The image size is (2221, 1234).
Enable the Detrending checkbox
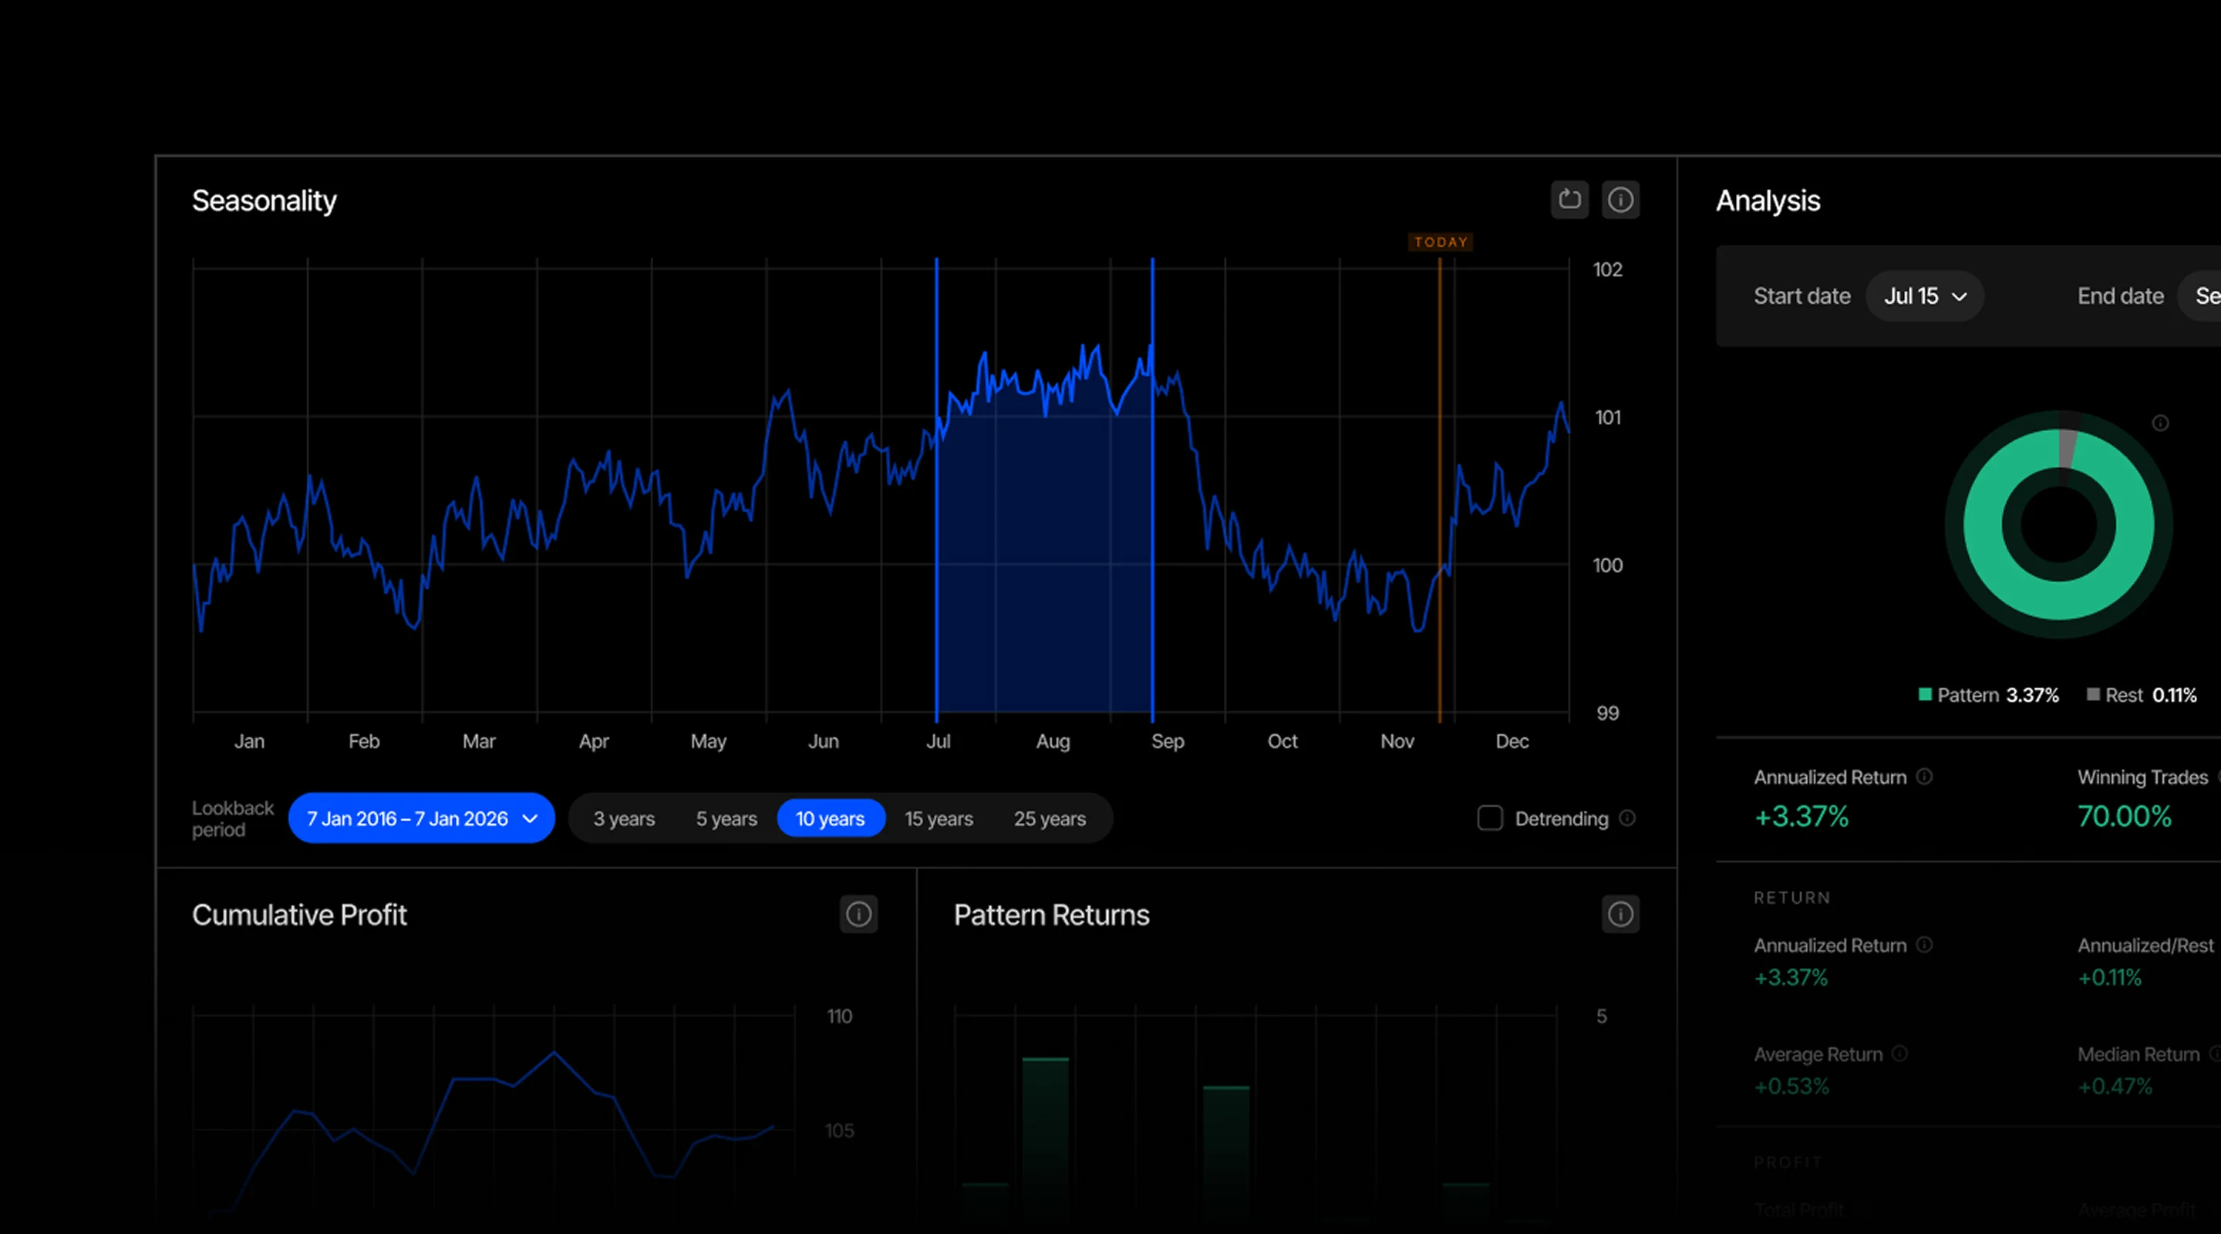coord(1490,818)
